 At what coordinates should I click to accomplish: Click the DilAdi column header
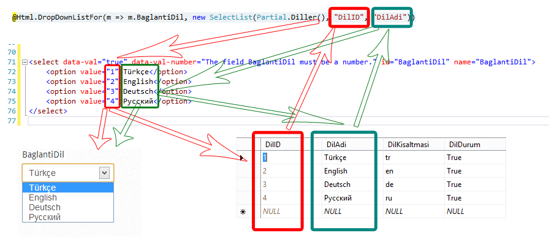352,145
